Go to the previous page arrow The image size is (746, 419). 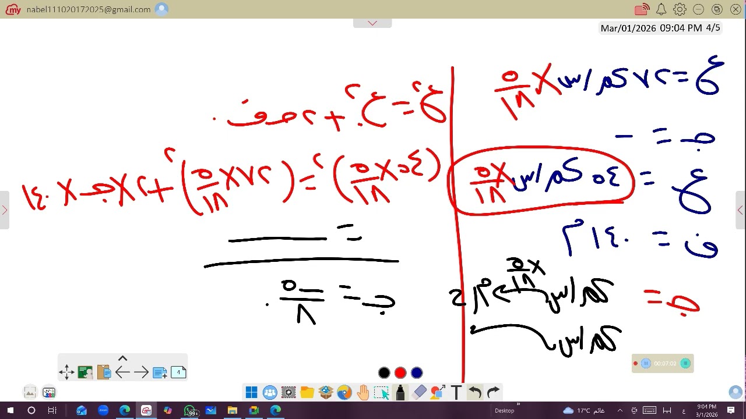coord(122,372)
